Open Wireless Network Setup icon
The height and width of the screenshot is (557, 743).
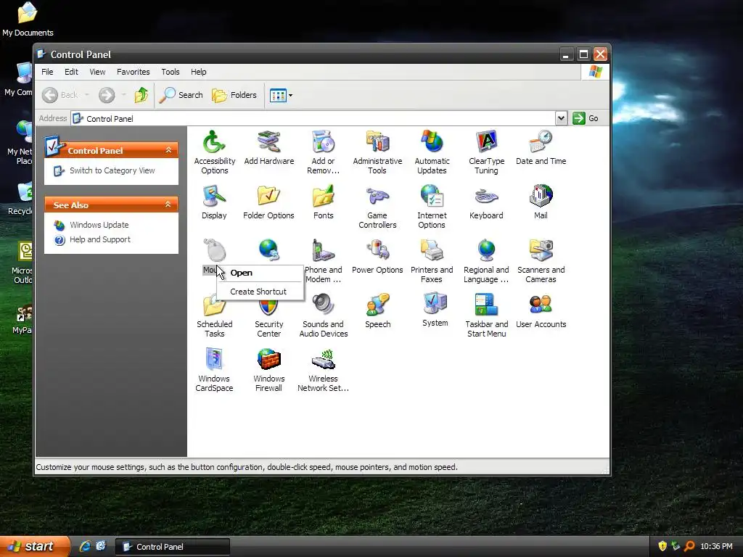coord(323,370)
